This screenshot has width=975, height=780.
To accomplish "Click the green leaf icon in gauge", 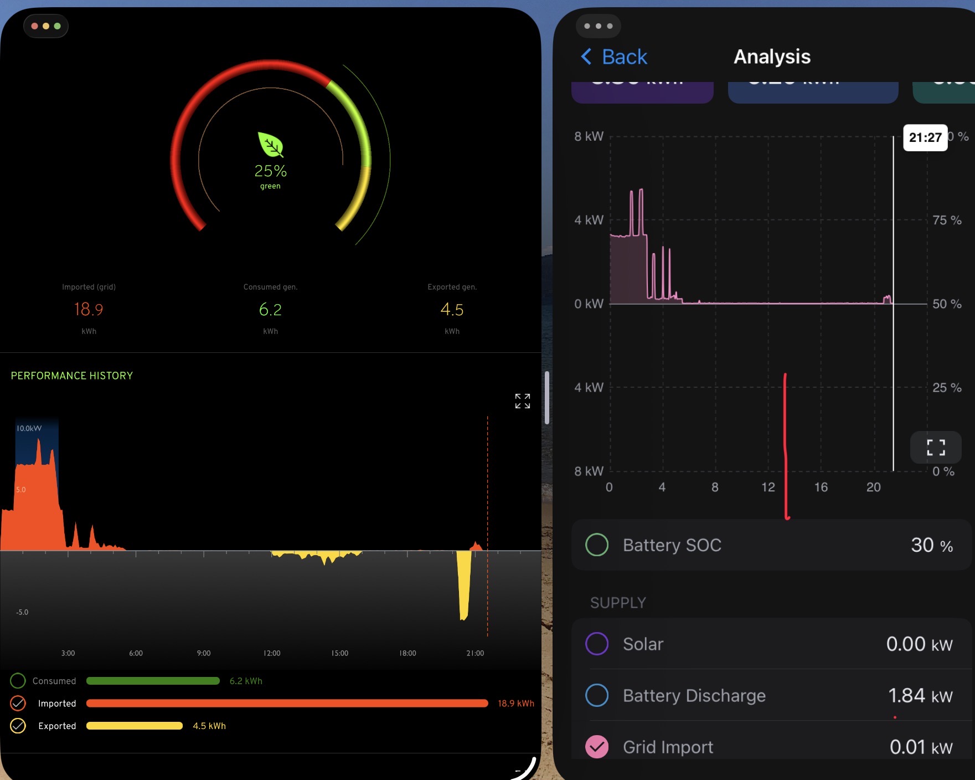I will (x=270, y=145).
